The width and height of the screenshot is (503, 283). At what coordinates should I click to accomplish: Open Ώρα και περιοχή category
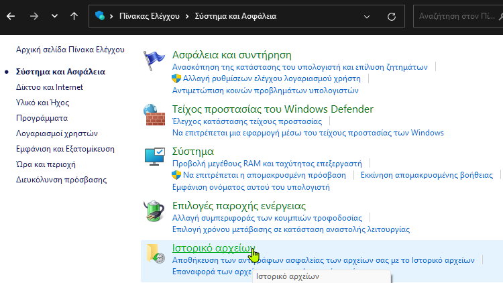(x=46, y=164)
